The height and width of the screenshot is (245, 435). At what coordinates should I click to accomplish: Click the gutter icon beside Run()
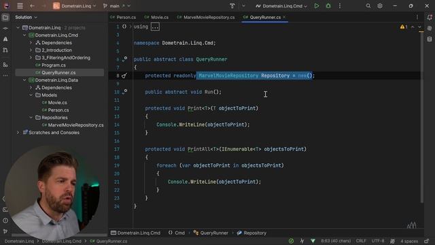pyautogui.click(x=124, y=92)
